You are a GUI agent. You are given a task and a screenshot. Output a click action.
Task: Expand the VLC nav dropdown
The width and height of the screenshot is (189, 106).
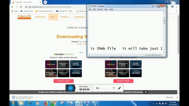pos(53,17)
